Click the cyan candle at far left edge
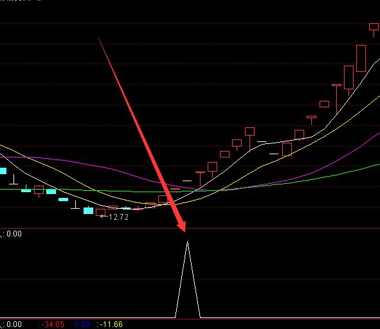380x329 pixels. [3, 171]
